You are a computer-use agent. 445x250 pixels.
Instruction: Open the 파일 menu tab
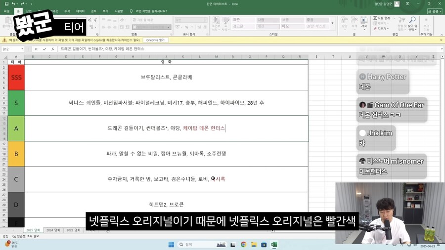(x=7, y=11)
